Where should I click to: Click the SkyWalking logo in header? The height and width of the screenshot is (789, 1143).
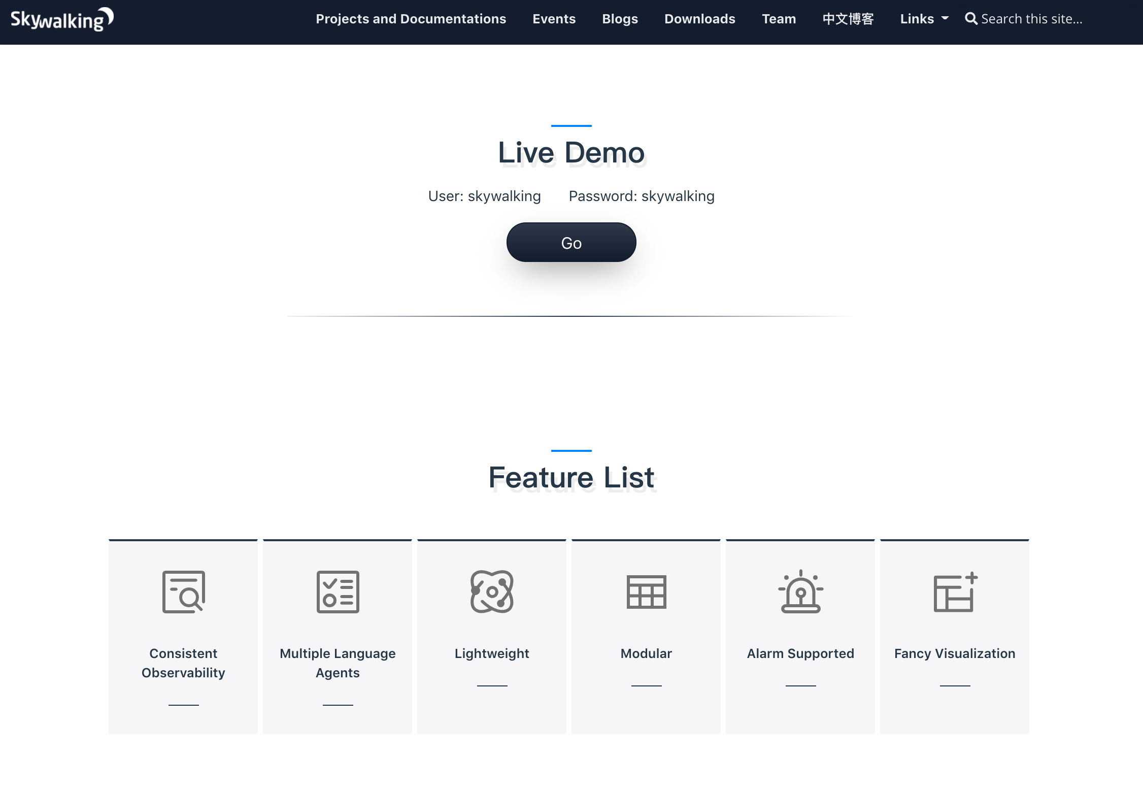pyautogui.click(x=62, y=19)
